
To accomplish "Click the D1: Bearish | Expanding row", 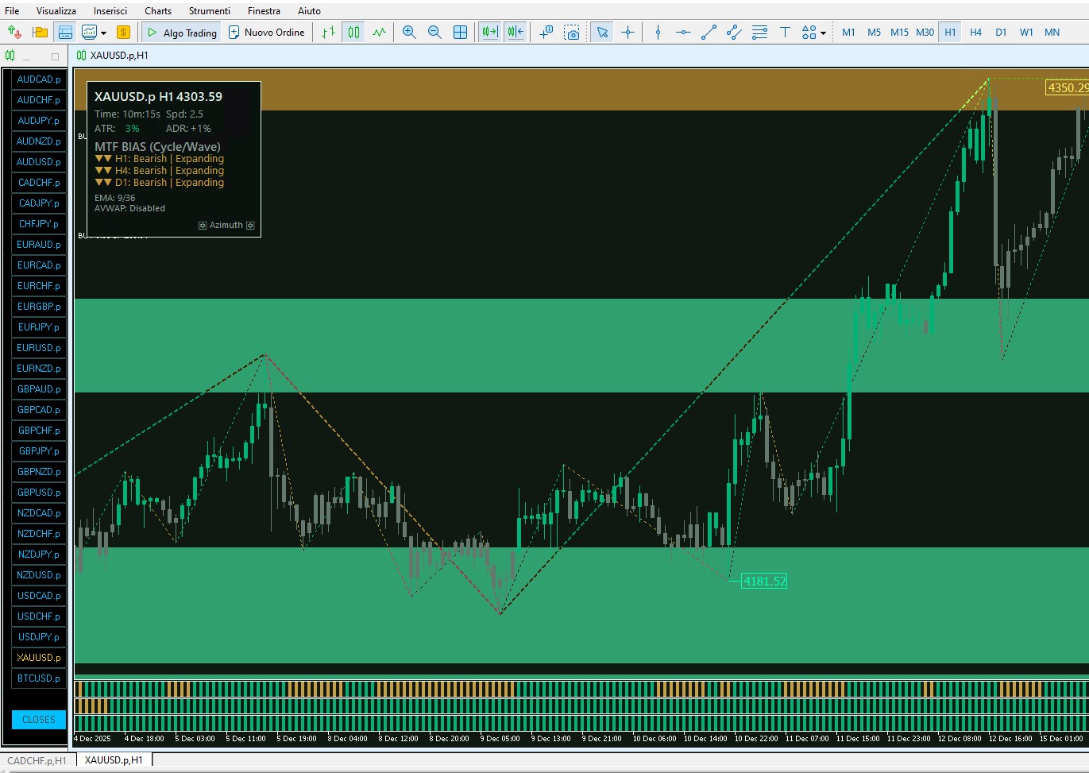I will click(x=160, y=183).
